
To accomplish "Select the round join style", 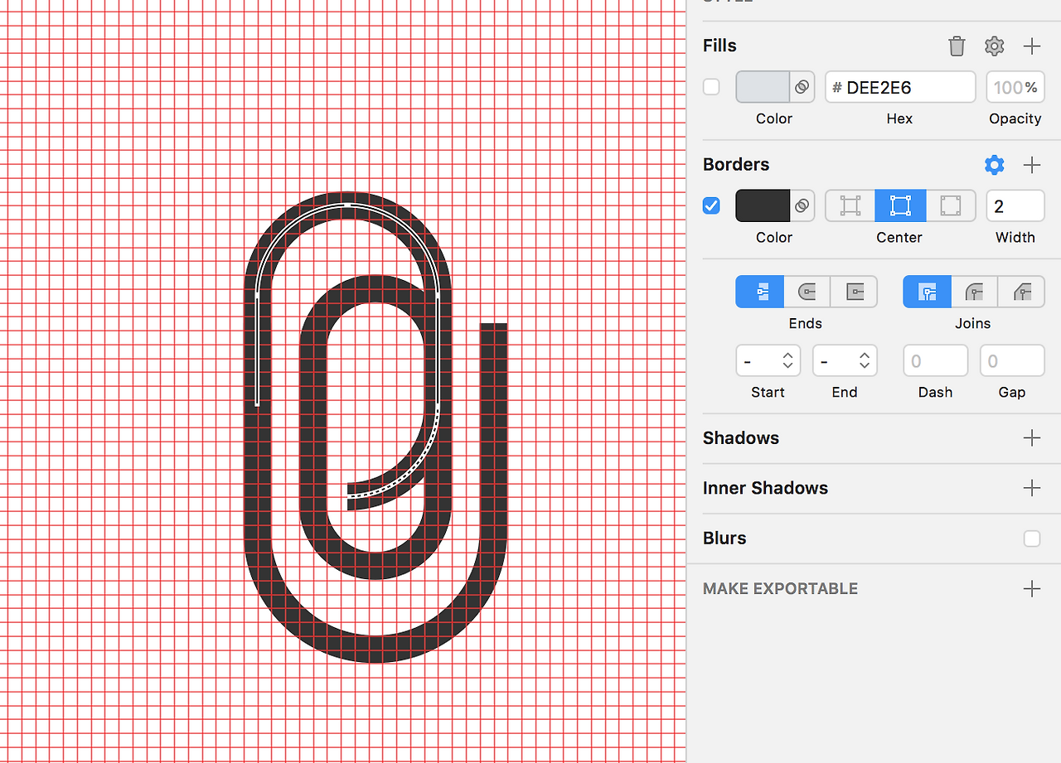I will coord(974,292).
